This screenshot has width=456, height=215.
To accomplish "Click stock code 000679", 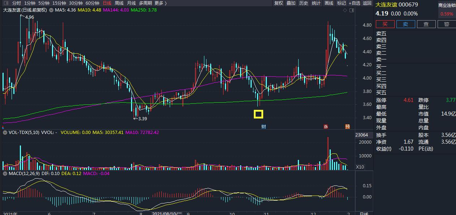I will tap(408, 5).
